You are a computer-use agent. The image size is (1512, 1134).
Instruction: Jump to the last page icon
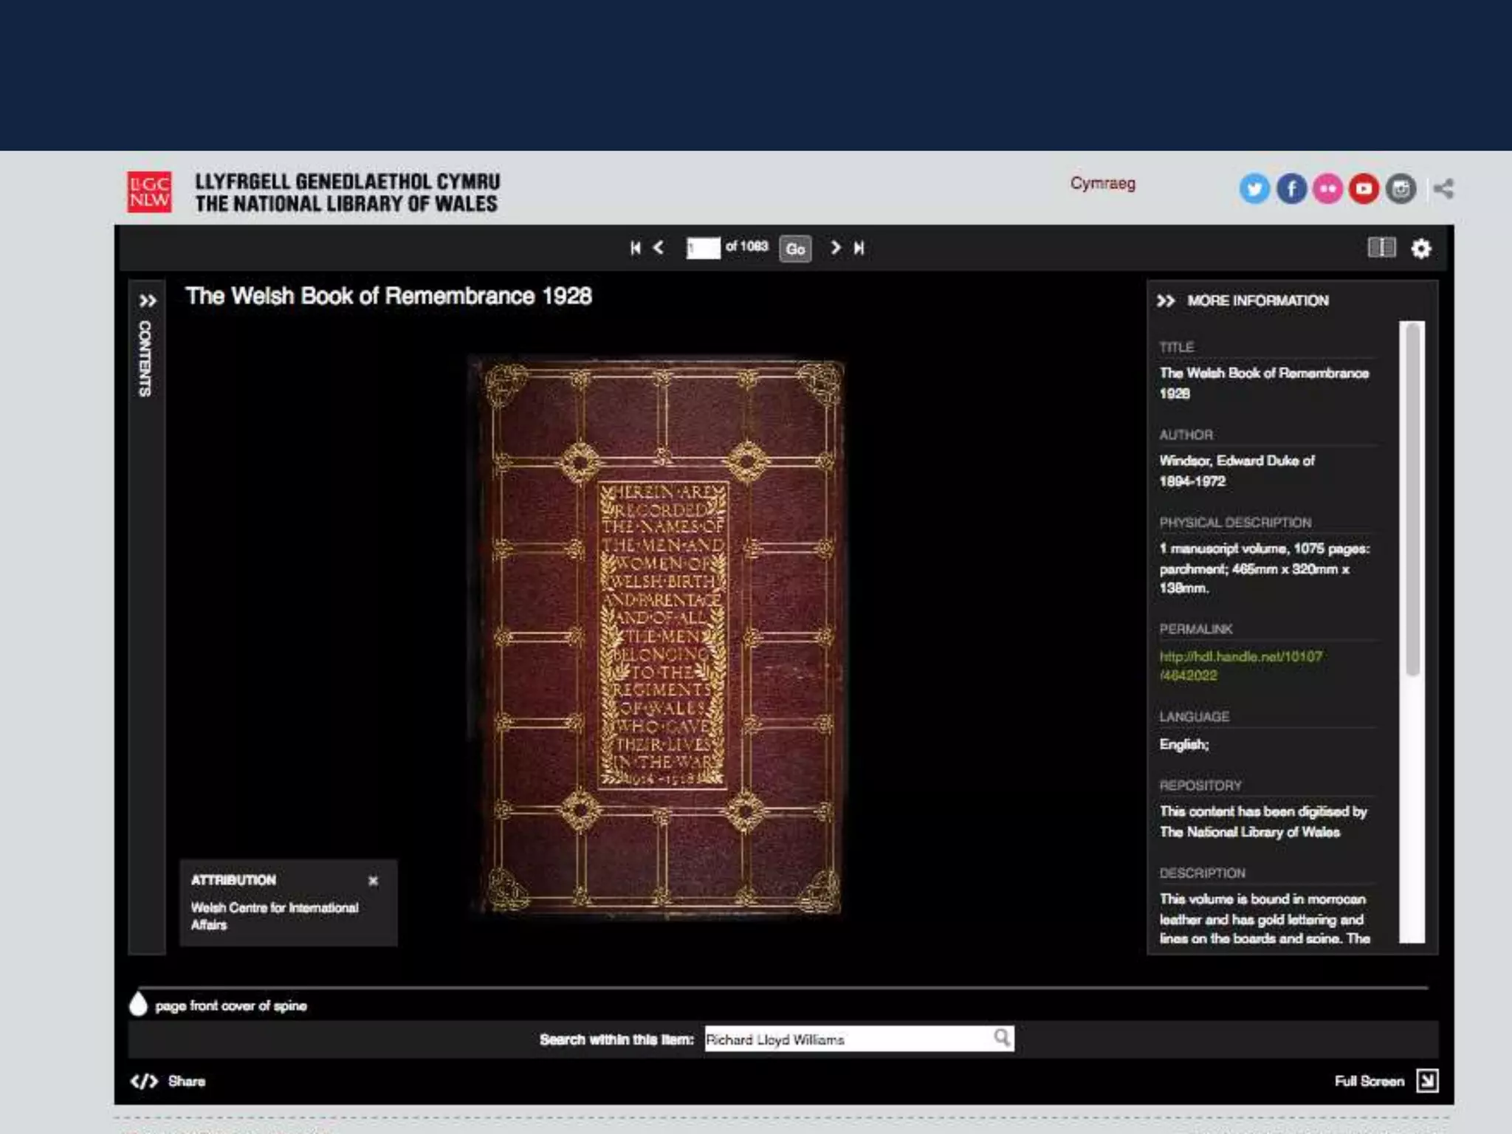coord(859,248)
